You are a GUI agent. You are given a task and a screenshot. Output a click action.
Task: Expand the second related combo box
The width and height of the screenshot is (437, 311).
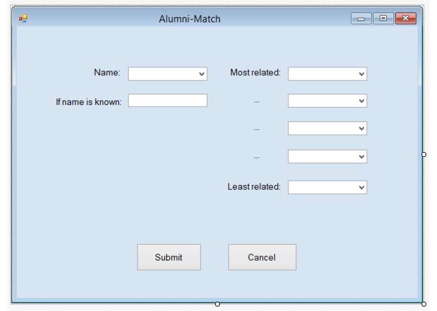(x=328, y=101)
